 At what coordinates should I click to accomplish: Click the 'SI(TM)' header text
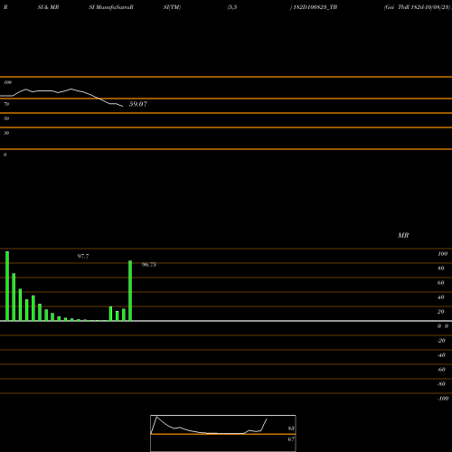coord(172,7)
